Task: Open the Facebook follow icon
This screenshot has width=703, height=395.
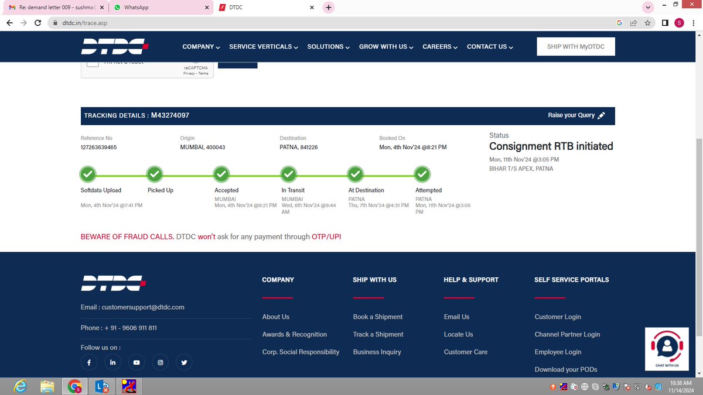Action: (89, 363)
